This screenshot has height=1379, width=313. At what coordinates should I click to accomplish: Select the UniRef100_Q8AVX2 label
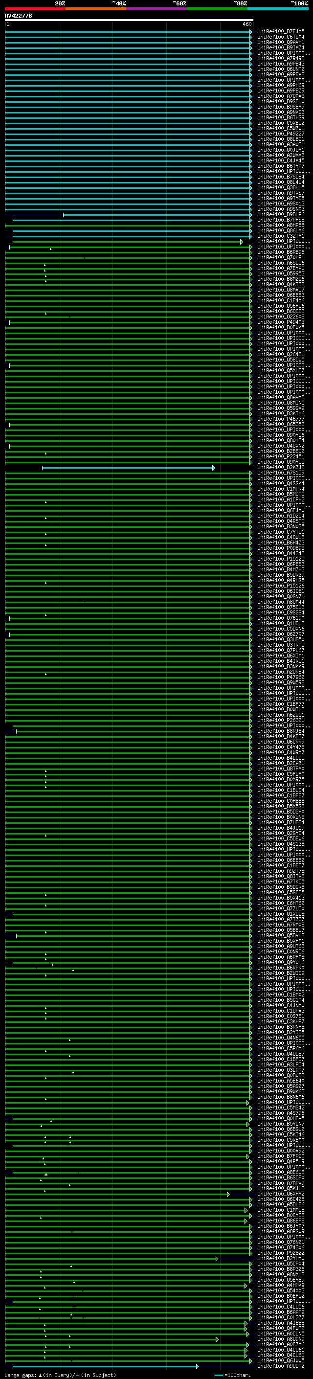click(280, 397)
